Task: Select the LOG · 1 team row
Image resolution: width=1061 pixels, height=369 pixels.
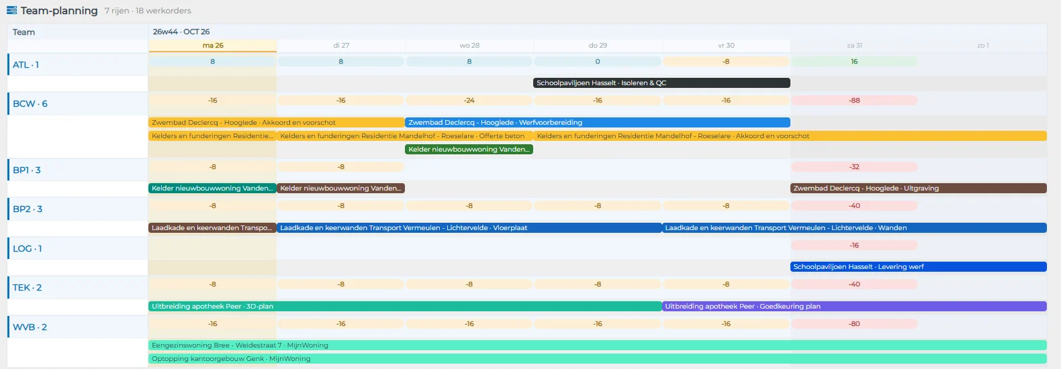Action: (x=77, y=248)
